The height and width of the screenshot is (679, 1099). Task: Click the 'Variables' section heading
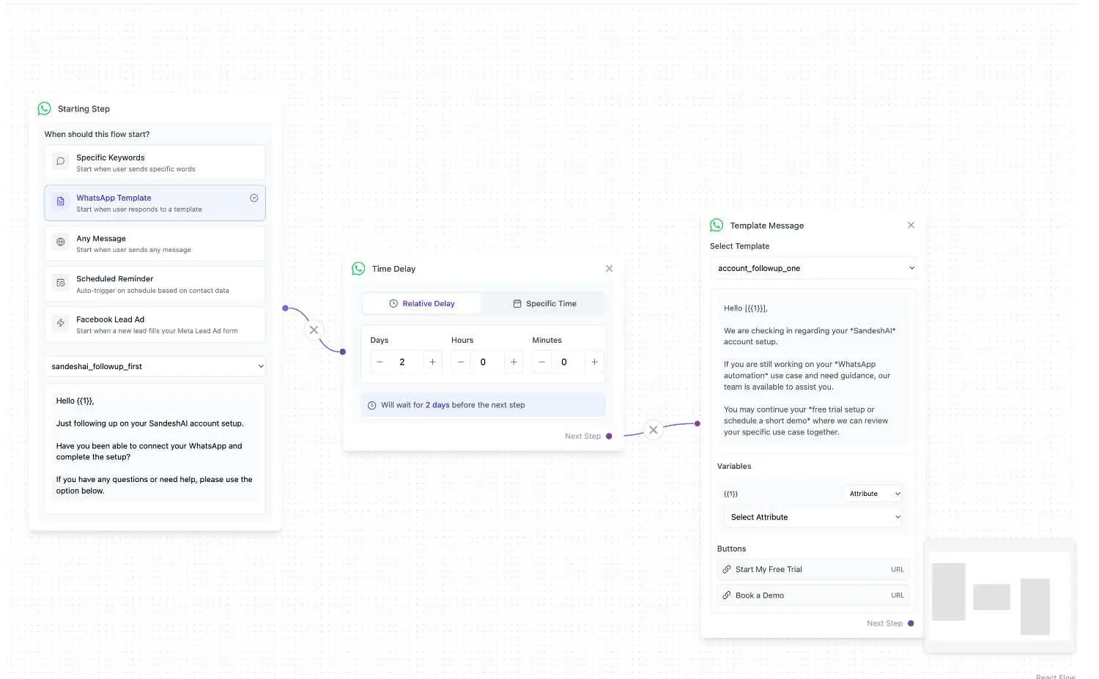[734, 467]
